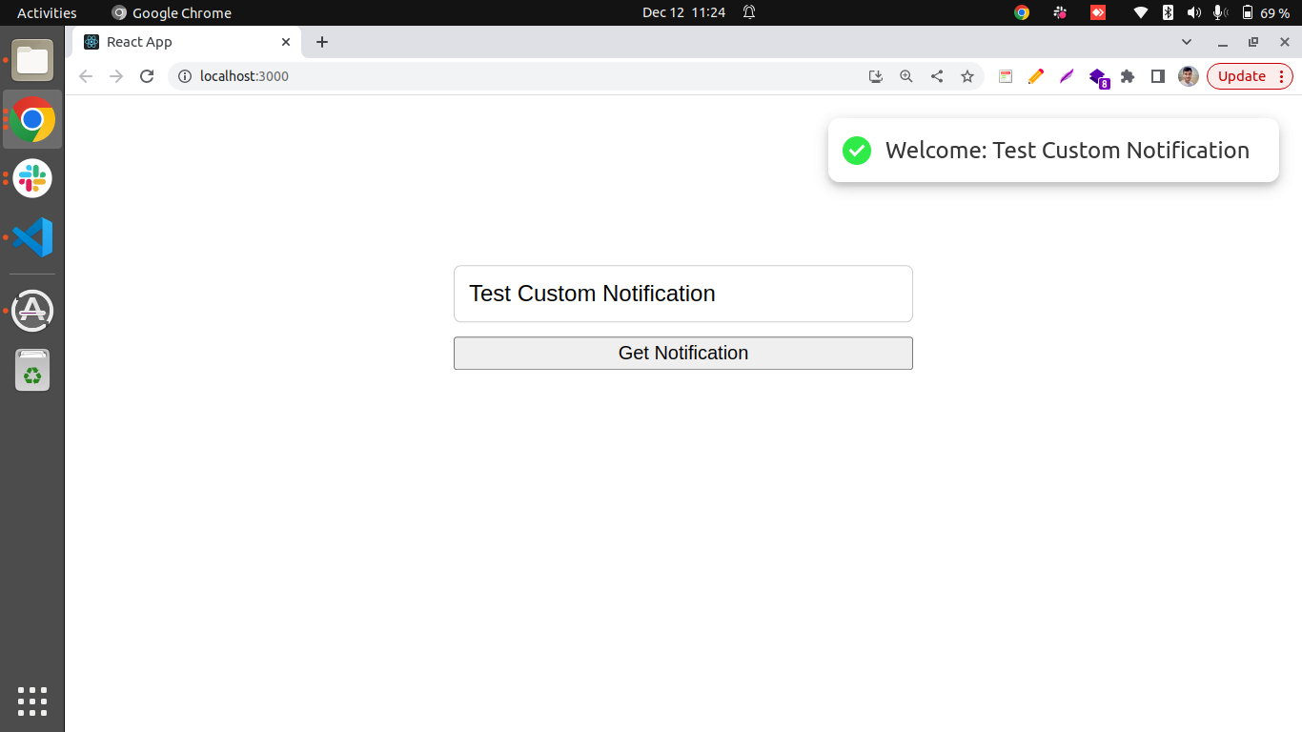
Task: Bookmark this page using the star icon
Action: click(x=967, y=76)
